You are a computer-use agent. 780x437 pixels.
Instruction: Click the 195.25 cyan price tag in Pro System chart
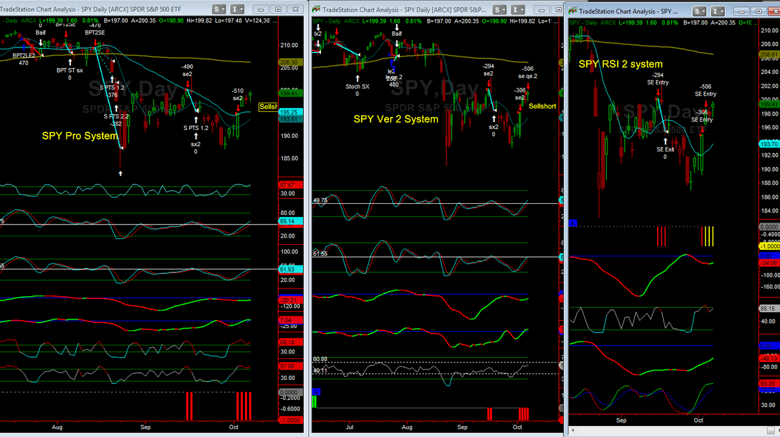[x=291, y=112]
